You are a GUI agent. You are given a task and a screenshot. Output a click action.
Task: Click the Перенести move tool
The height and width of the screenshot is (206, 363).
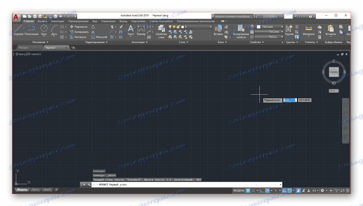click(79, 27)
